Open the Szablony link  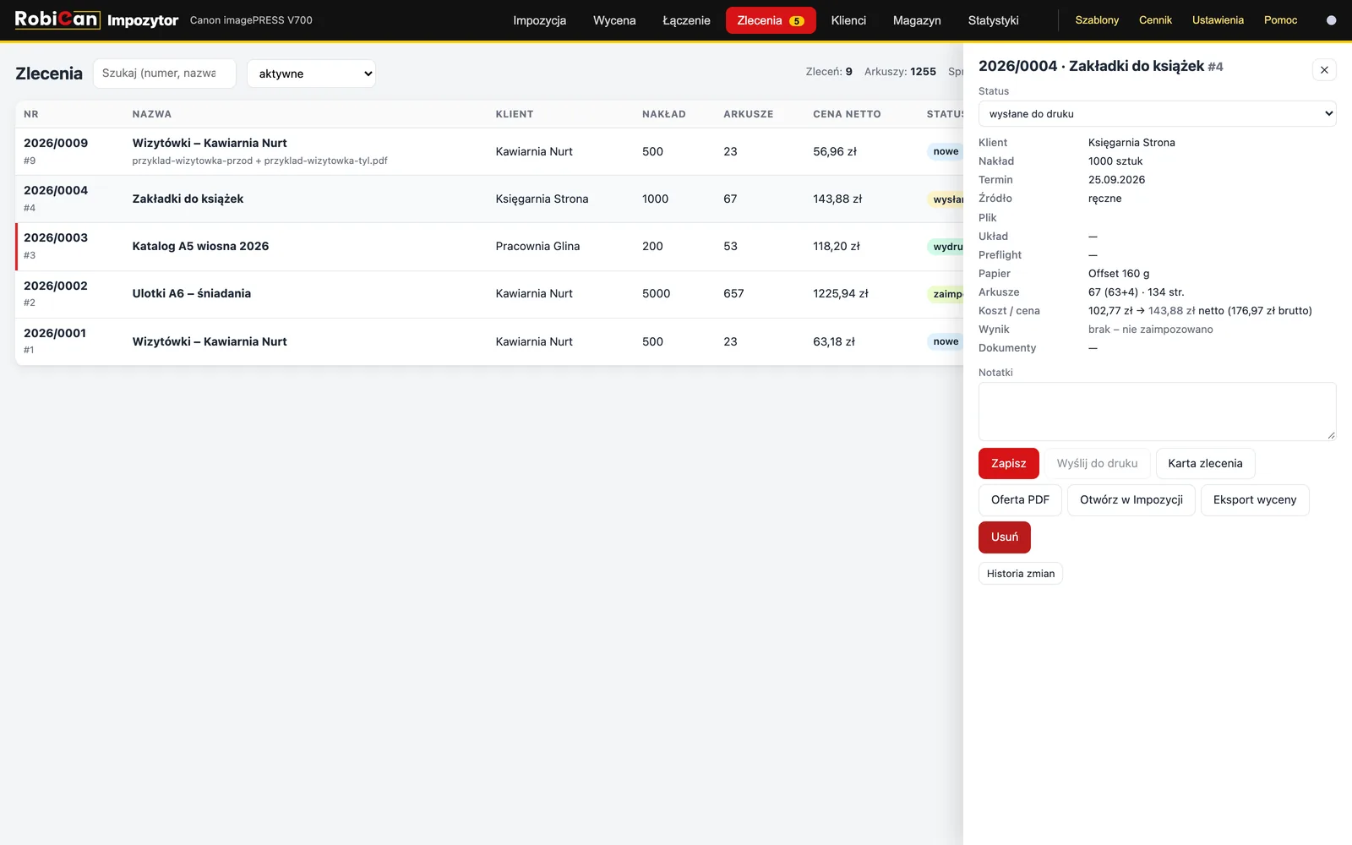1097,20
